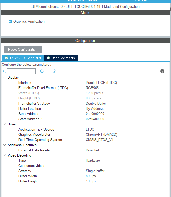The width and height of the screenshot is (171, 197).
Task: Collapse the Display section
Action: click(4, 78)
